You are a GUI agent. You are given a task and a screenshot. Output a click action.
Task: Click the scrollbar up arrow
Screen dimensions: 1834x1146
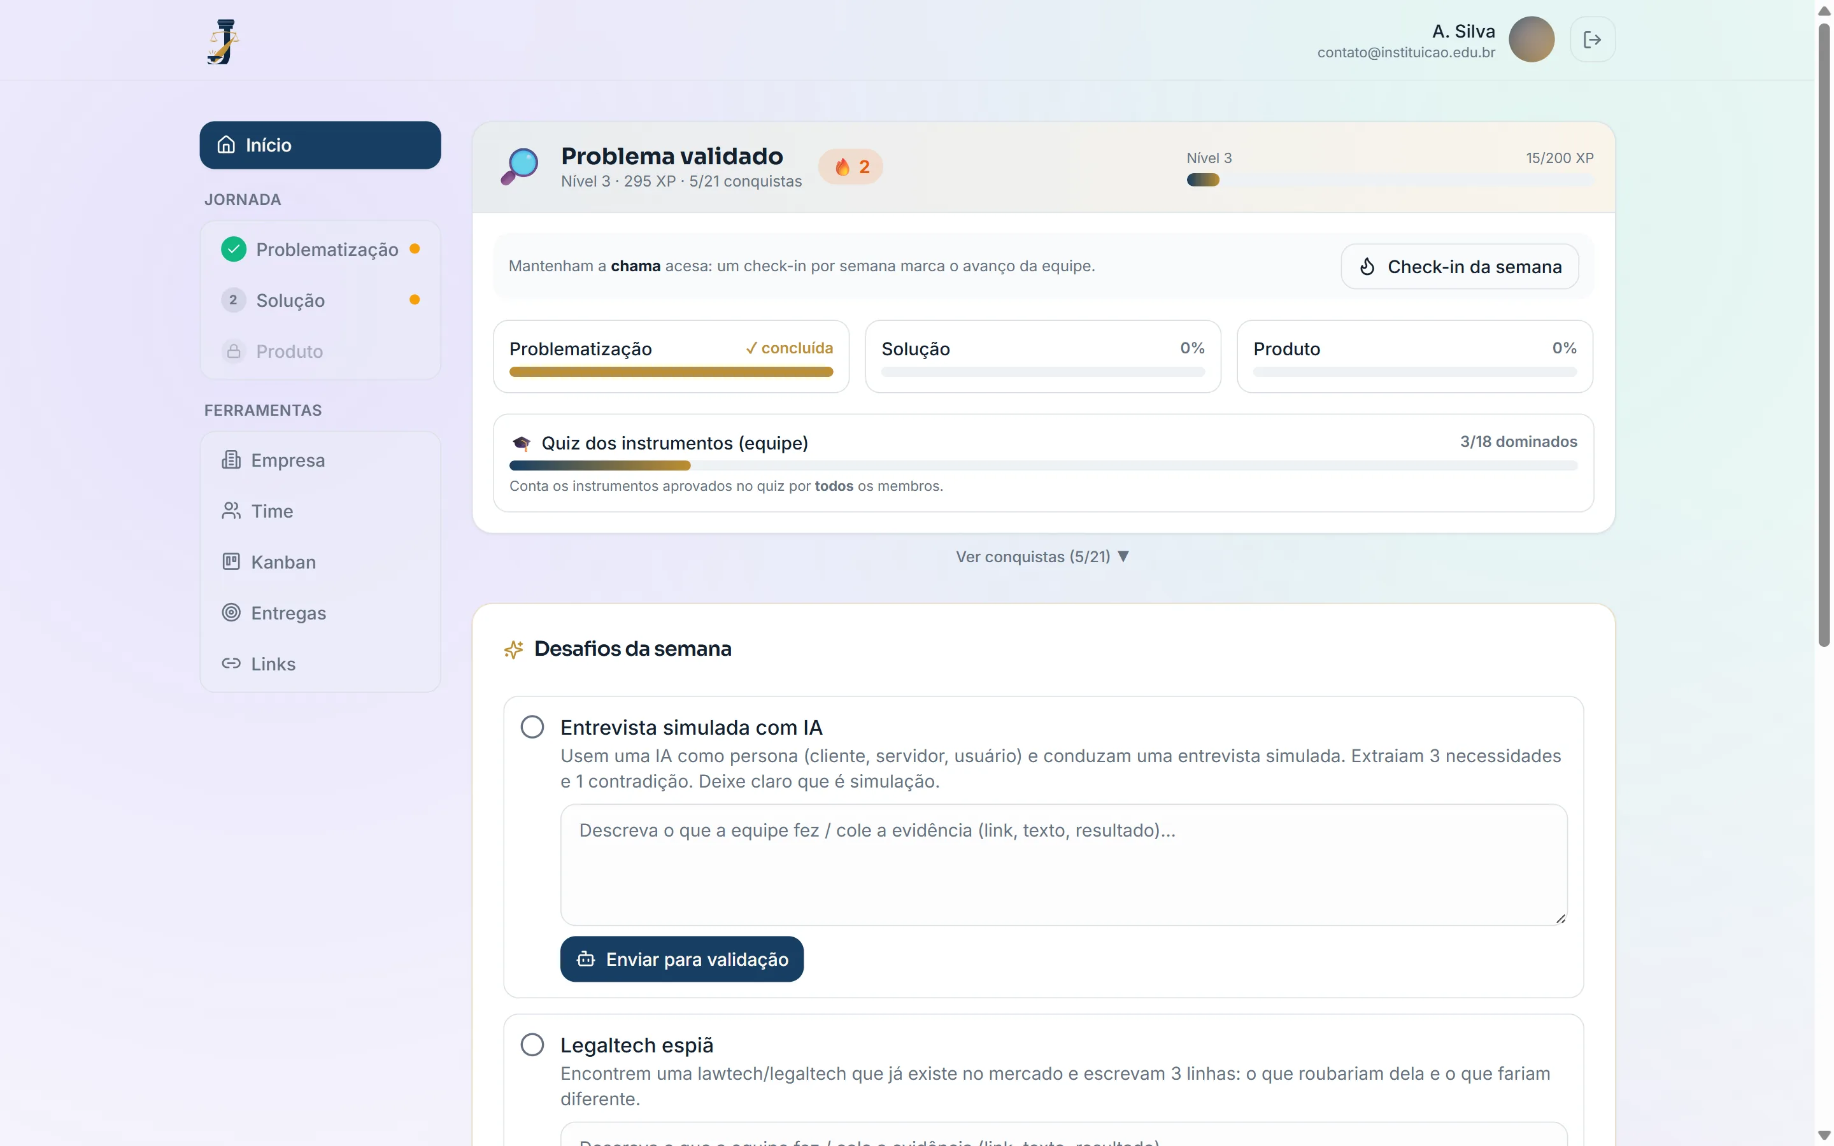pyautogui.click(x=1824, y=11)
